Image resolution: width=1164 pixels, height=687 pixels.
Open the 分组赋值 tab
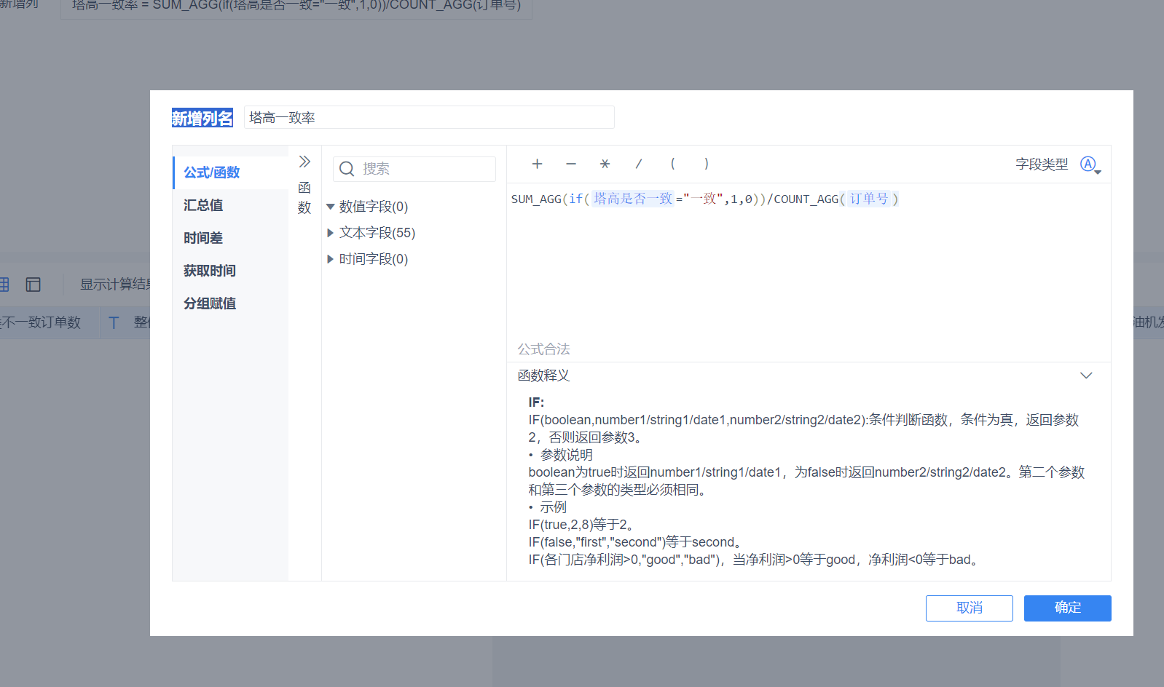[231, 303]
